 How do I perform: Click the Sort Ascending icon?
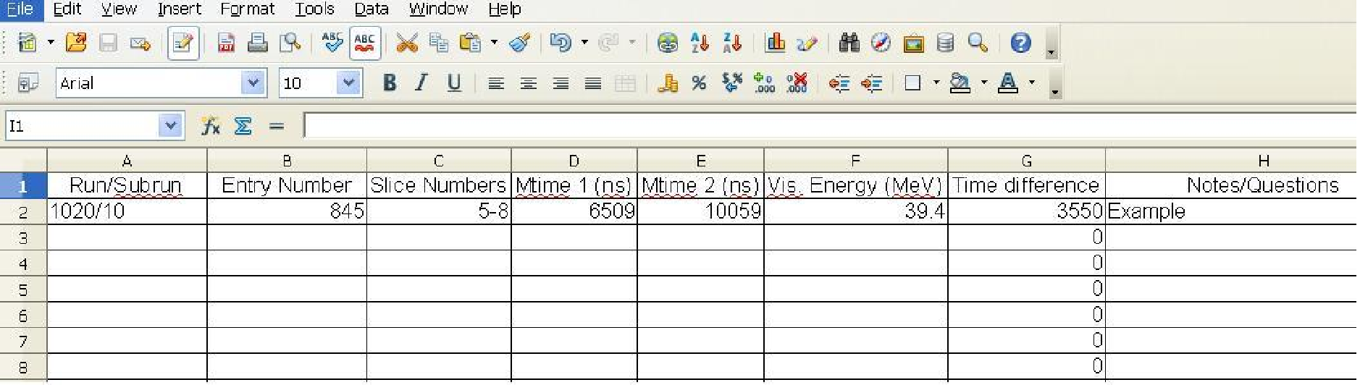pos(699,43)
